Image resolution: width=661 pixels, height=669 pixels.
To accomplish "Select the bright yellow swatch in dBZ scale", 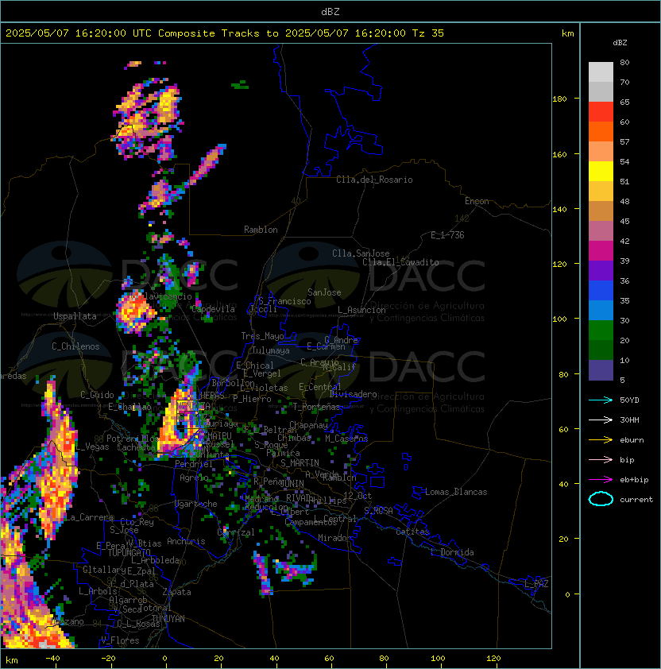I will (x=601, y=172).
